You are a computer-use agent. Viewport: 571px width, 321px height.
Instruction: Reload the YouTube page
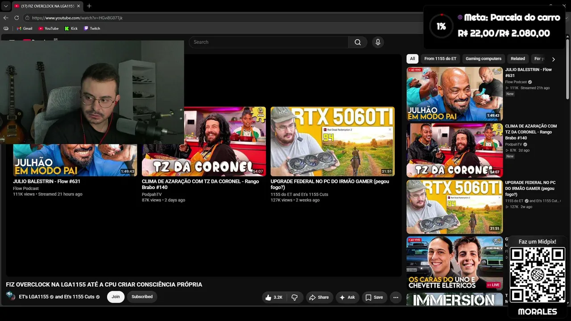click(17, 18)
